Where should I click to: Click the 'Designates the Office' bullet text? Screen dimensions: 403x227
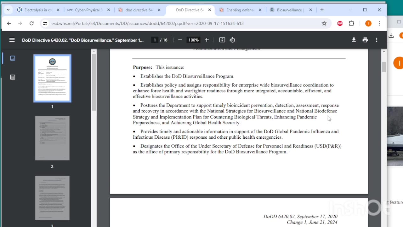237,149
